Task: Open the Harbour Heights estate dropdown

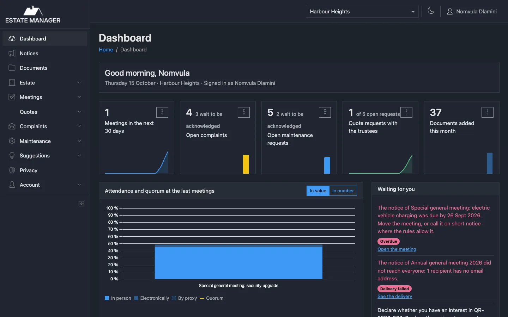Action: [x=362, y=11]
